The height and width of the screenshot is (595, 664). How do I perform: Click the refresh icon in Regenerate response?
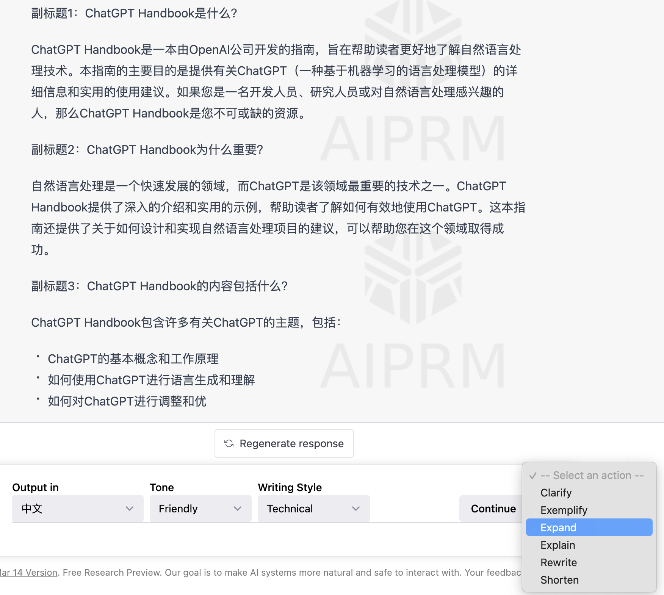coord(229,443)
